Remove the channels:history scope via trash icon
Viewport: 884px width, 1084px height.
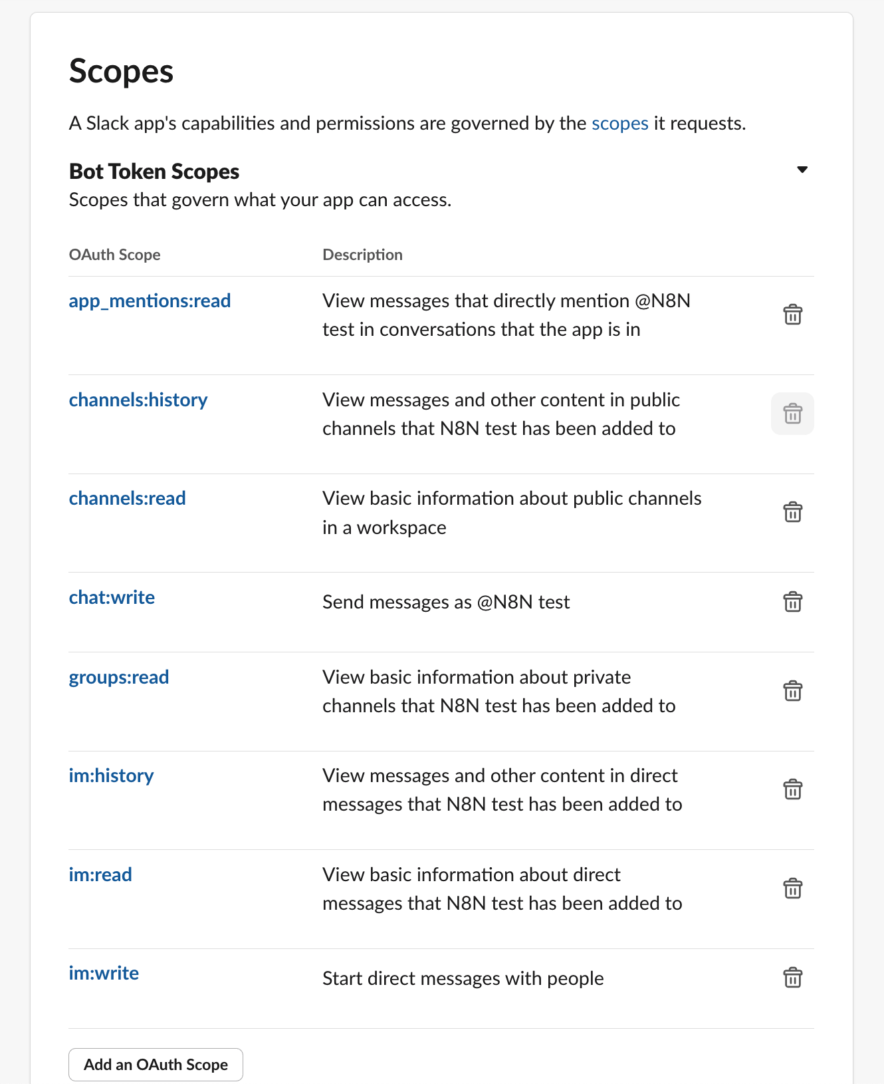792,414
